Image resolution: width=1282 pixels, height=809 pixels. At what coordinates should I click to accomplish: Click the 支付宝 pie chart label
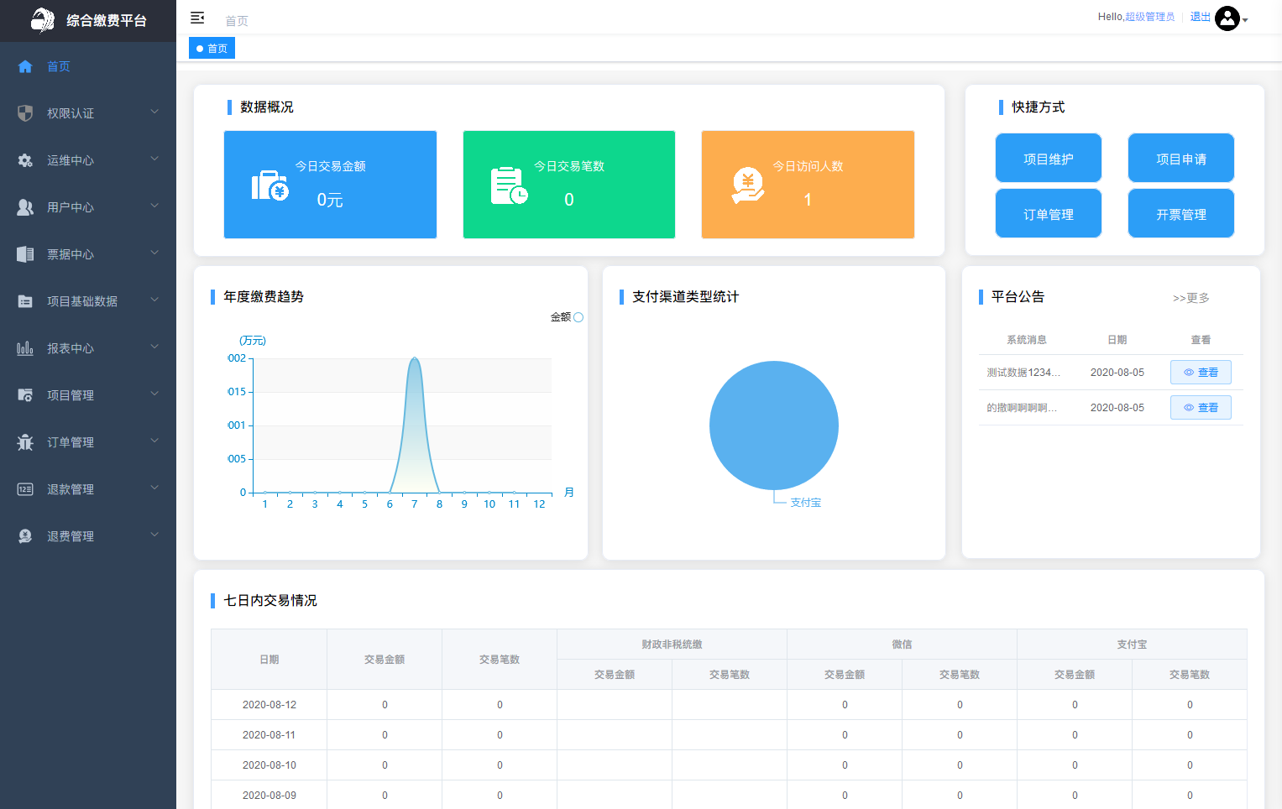coord(806,503)
